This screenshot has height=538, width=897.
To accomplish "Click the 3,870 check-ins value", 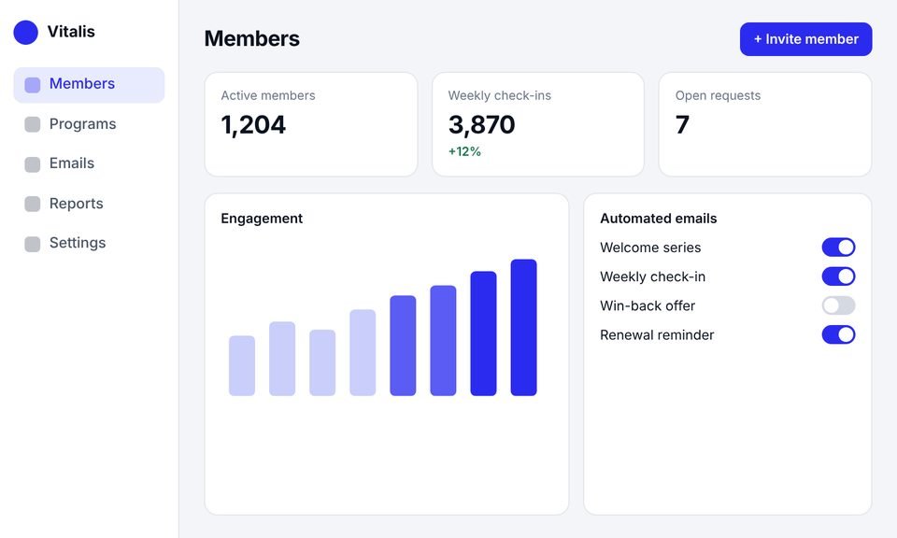I will [482, 124].
